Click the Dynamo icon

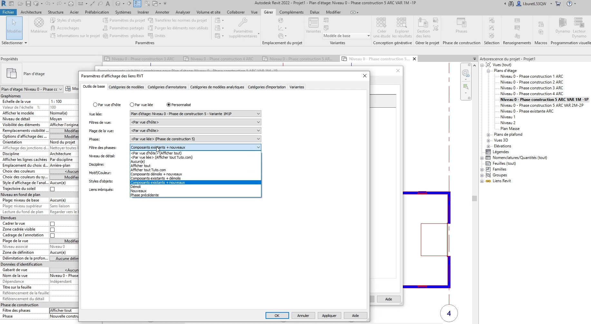click(x=562, y=23)
